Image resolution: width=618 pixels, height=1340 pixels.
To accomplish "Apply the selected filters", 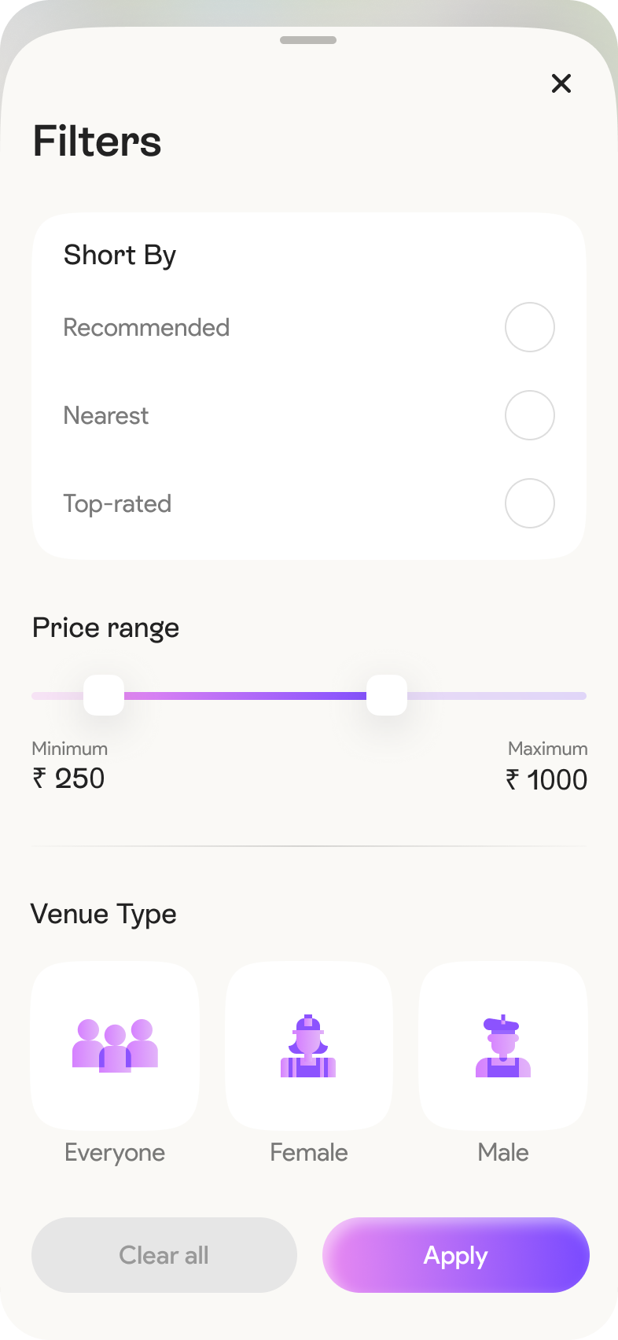I will pos(456,1255).
